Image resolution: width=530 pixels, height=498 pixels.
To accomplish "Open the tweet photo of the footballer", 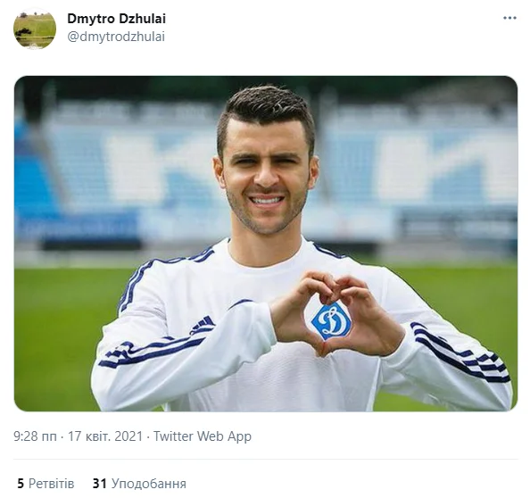I will pos(266,244).
